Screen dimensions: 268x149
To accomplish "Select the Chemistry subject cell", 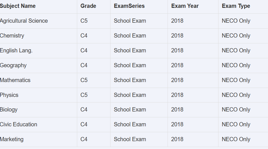I will tap(12, 36).
